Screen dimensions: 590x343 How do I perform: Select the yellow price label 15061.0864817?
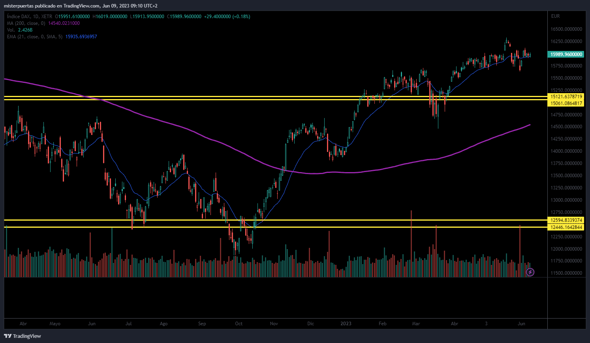click(566, 103)
